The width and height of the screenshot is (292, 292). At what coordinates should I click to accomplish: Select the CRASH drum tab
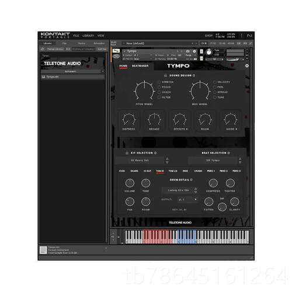coord(198,171)
